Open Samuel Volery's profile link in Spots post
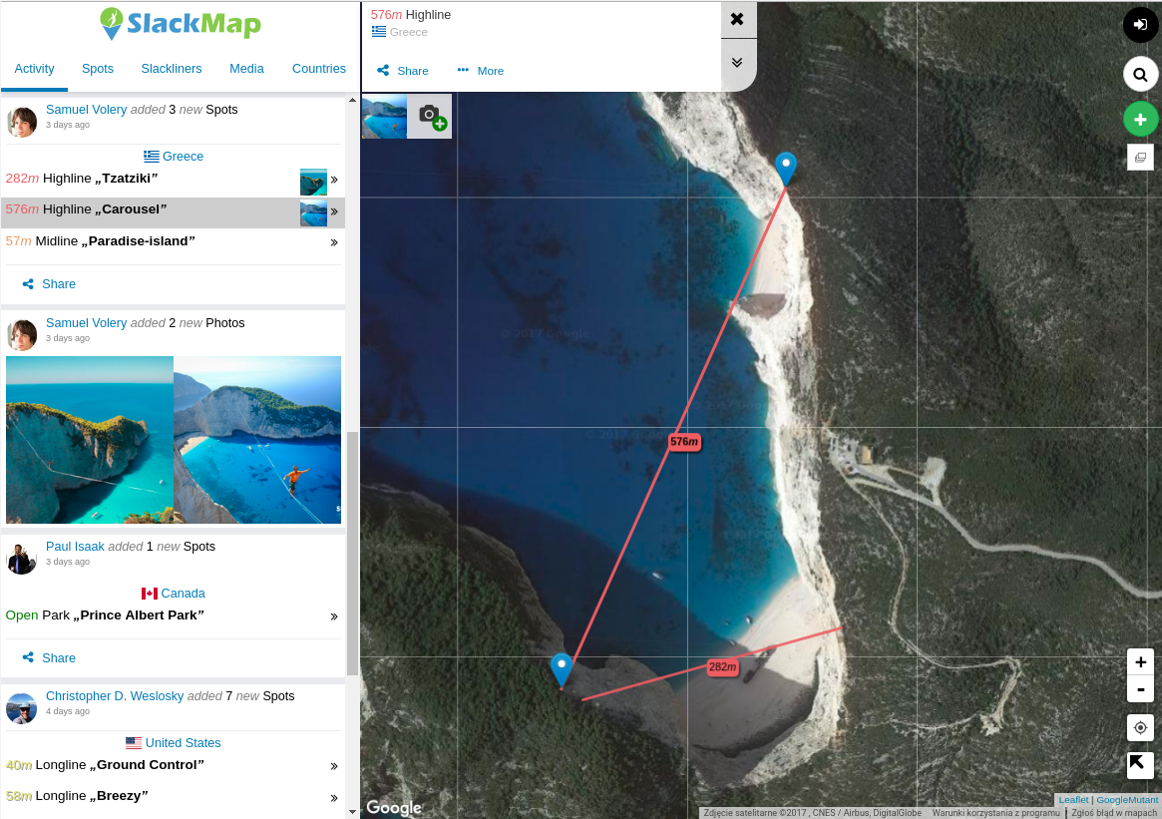Image resolution: width=1162 pixels, height=819 pixels. click(x=87, y=110)
